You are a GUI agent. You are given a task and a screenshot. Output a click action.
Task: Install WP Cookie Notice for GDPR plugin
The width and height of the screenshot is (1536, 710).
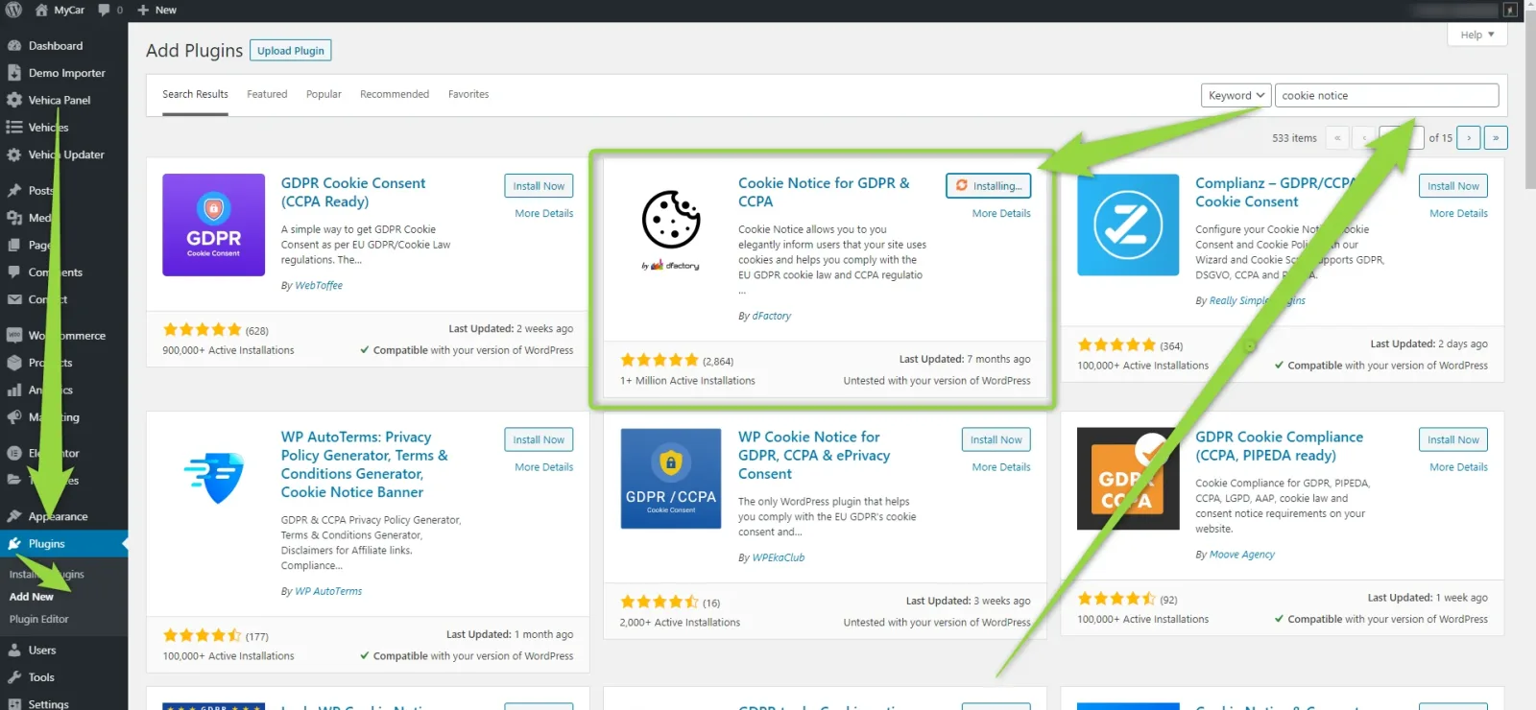coord(996,439)
